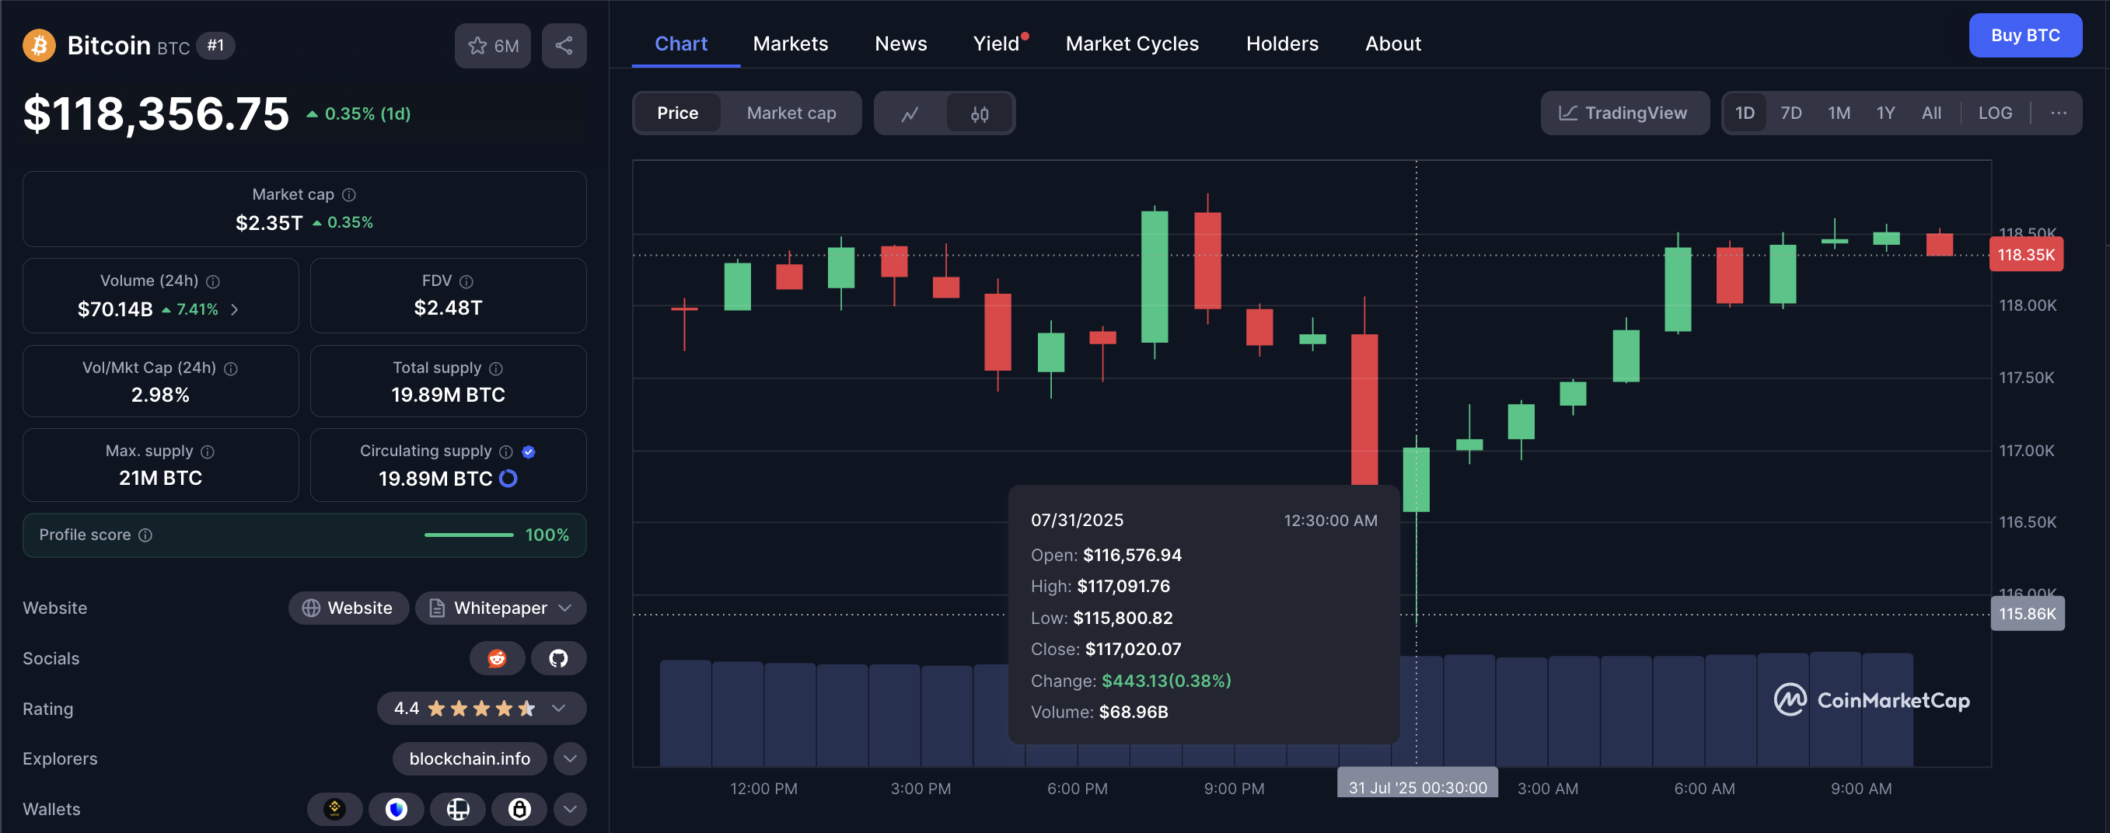Open the About tab
2110x833 pixels.
[1392, 44]
